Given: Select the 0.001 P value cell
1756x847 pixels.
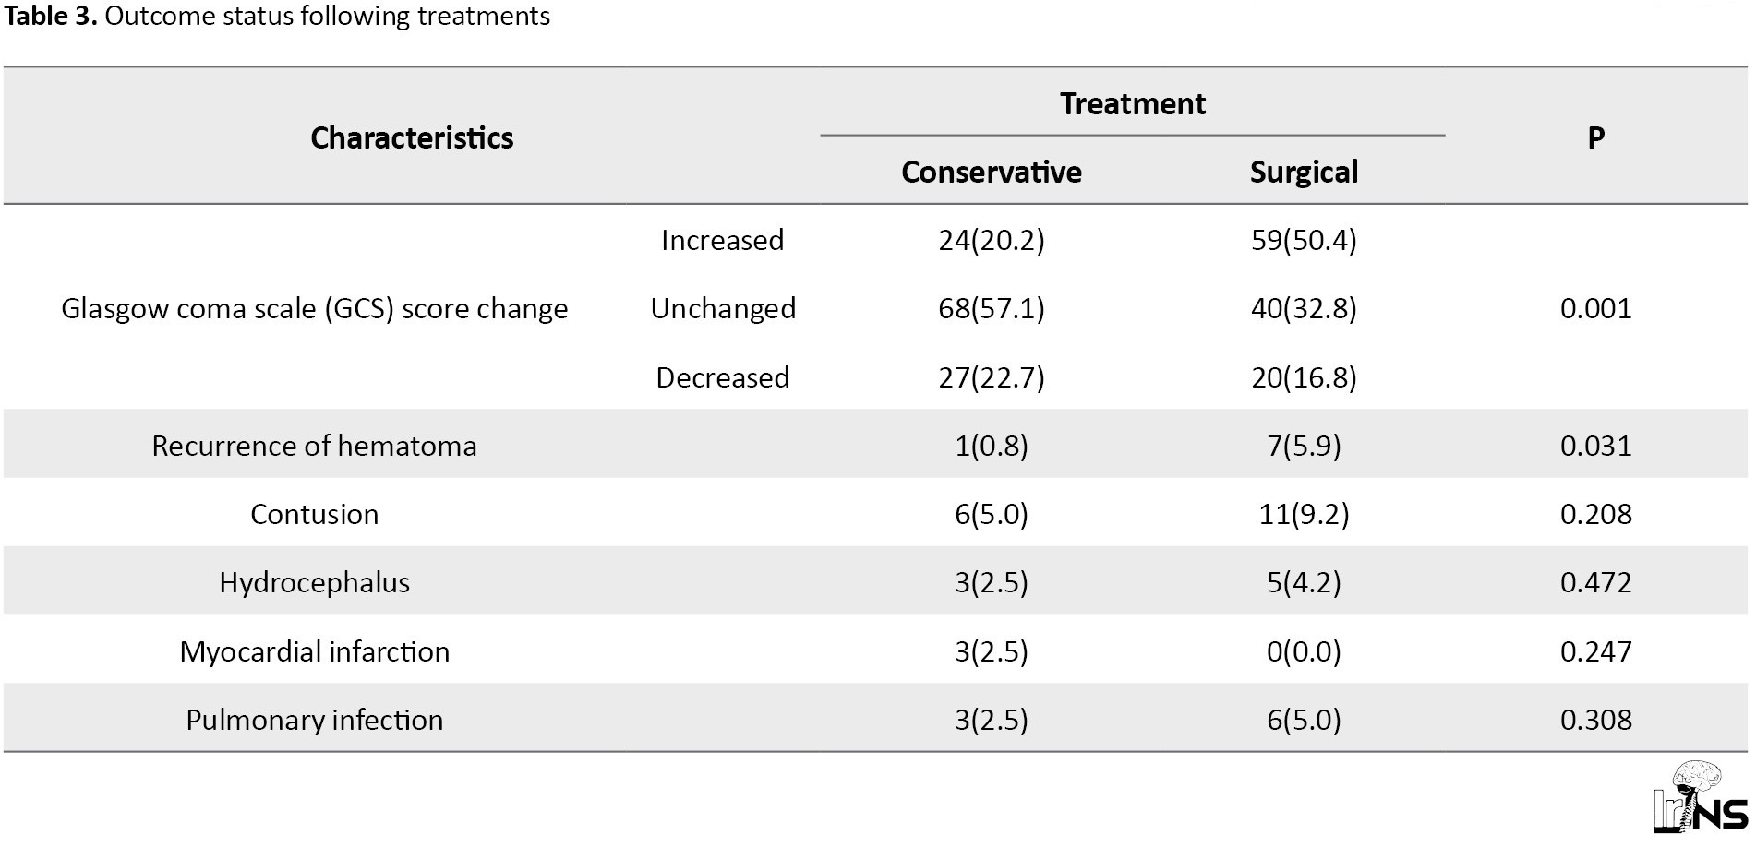Looking at the screenshot, I should coord(1595,308).
